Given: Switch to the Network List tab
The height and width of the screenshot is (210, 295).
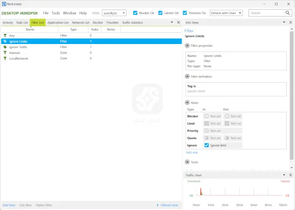Looking at the screenshot, I should click(80, 22).
